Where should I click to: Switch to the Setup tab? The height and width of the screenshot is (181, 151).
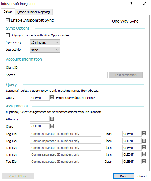coord(8,11)
